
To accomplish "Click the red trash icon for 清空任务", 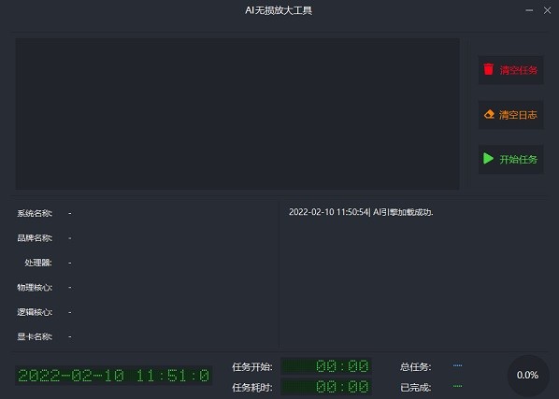I will click(x=488, y=69).
